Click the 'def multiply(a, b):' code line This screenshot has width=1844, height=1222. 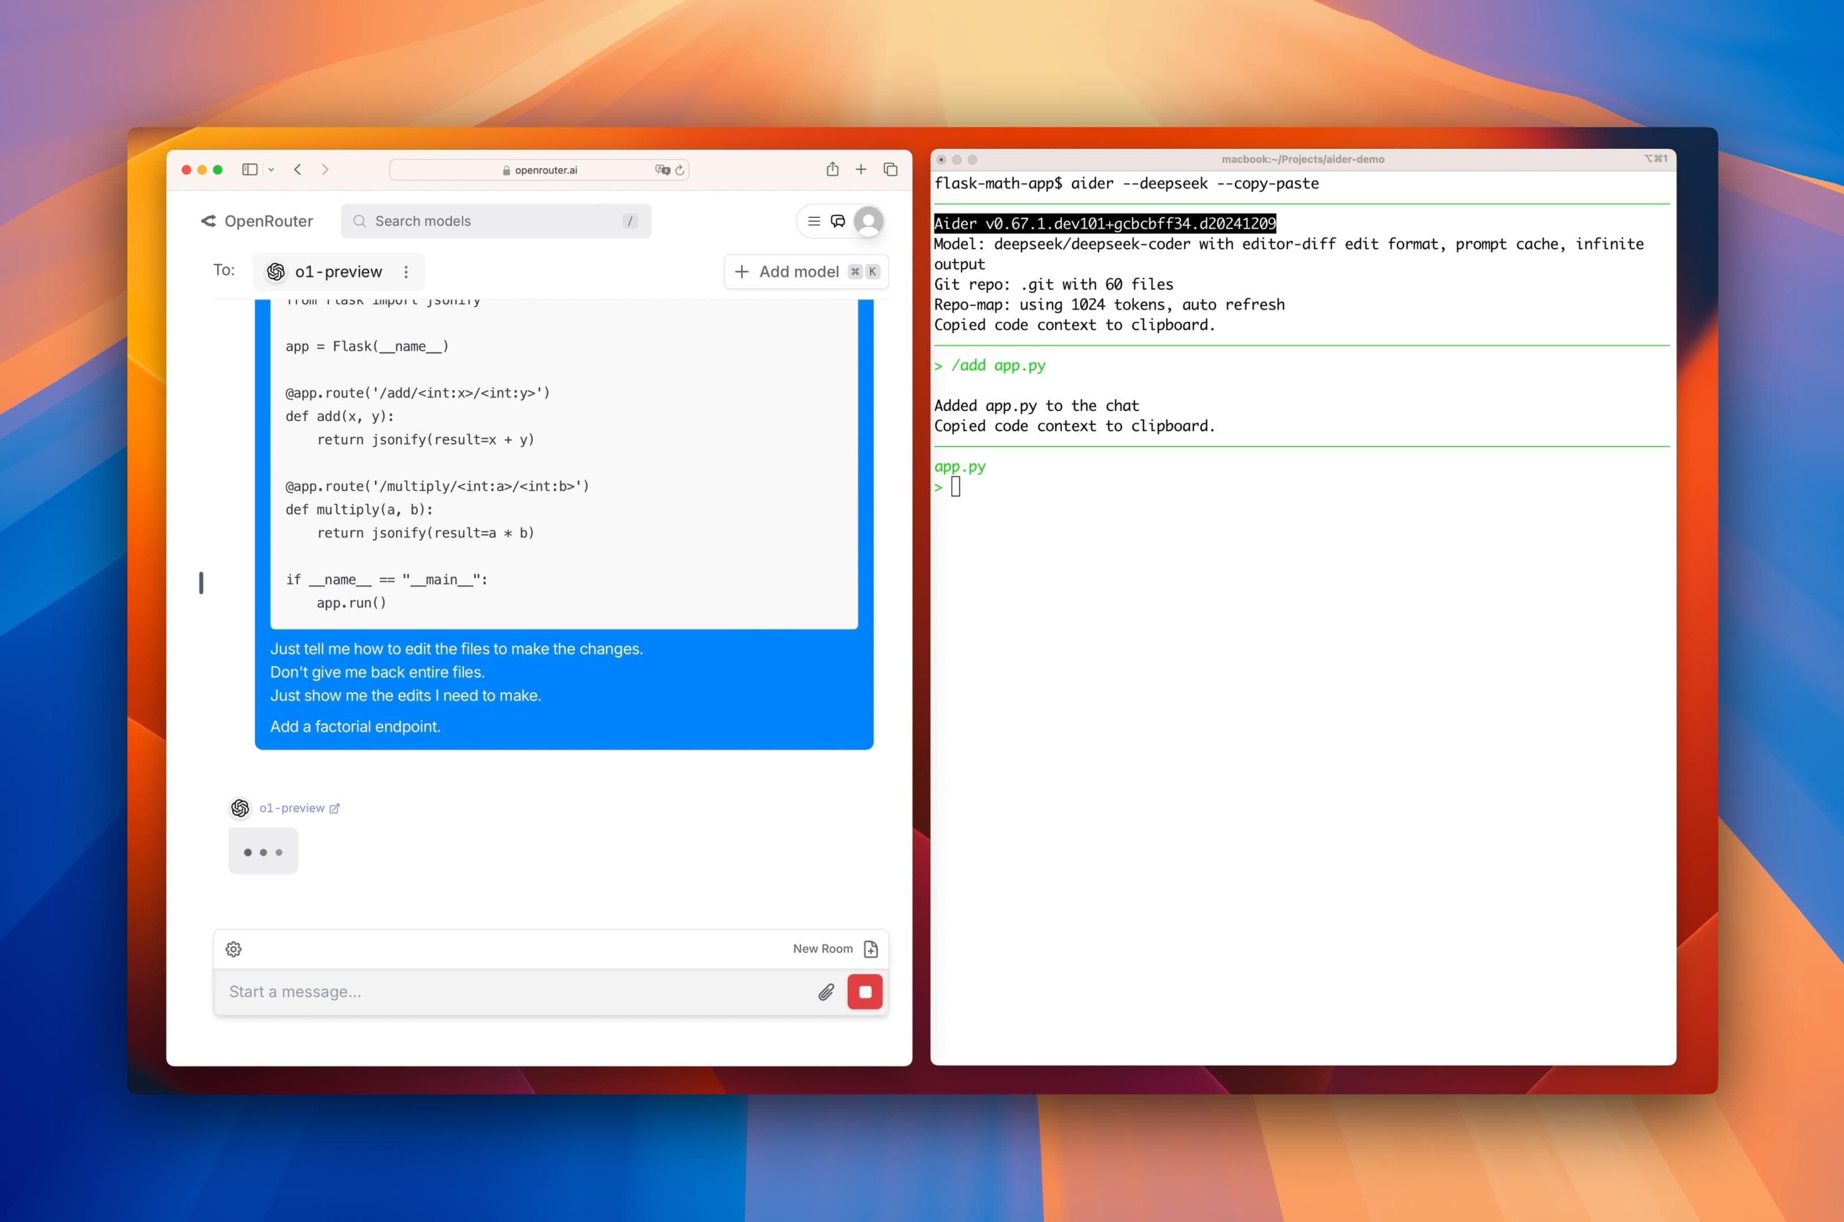(359, 510)
